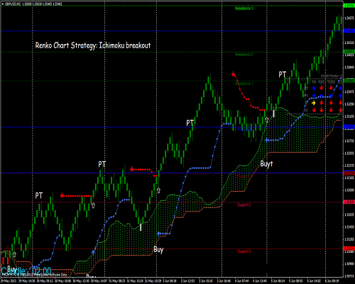Select the PT label above the Ichimoku Monitor panel
The width and height of the screenshot is (355, 284).
(x=283, y=75)
